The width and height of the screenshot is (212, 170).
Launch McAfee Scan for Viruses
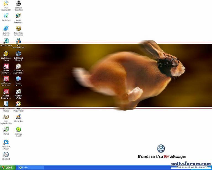click(6, 79)
